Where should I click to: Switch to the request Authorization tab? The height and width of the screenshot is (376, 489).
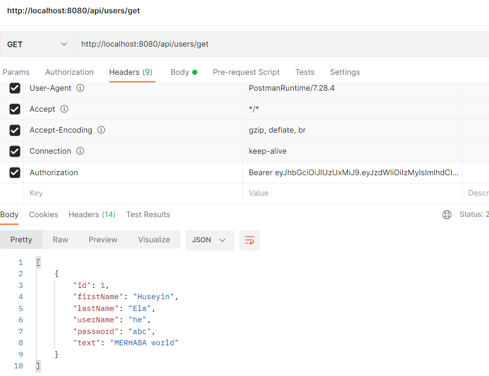(69, 72)
